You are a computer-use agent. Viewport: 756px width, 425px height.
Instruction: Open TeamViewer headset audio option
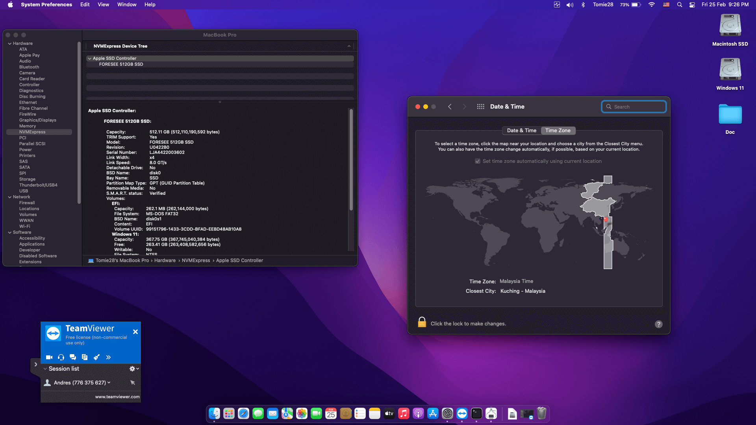(x=61, y=357)
